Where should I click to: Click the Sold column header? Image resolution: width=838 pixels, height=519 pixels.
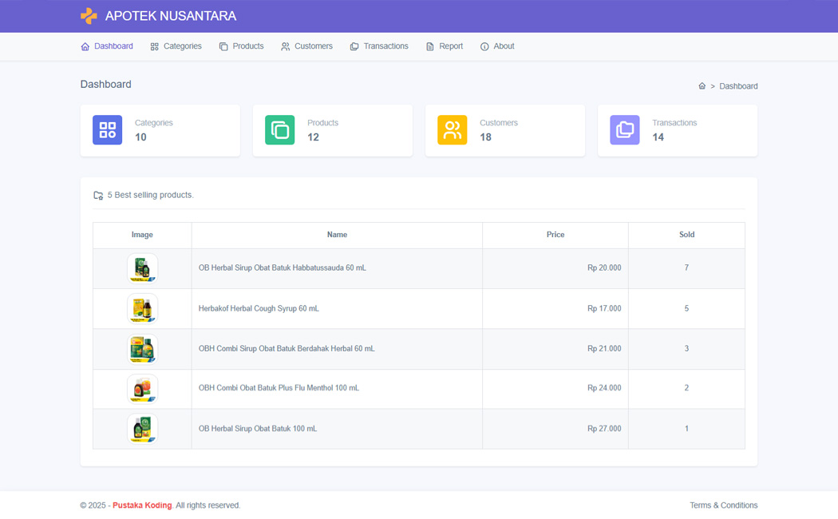pos(686,234)
